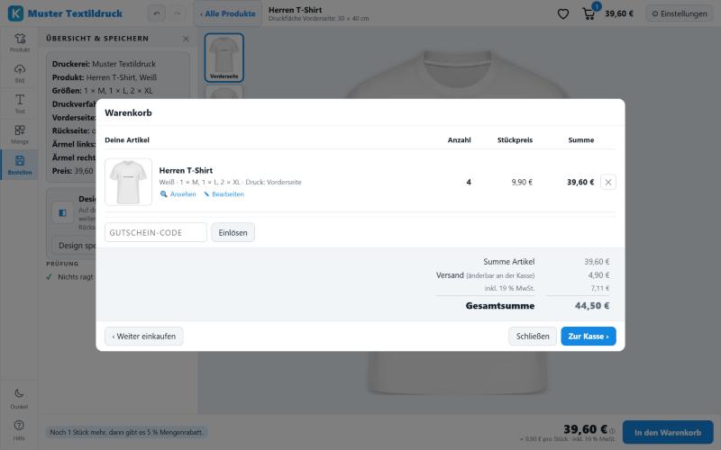Image resolution: width=721 pixels, height=450 pixels.
Task: Click the undo arrow button
Action: (x=156, y=13)
